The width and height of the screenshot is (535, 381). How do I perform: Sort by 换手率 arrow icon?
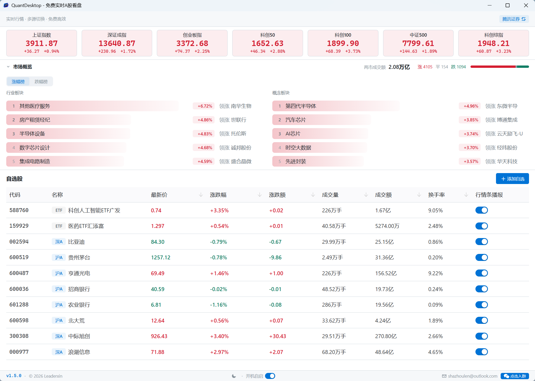coord(466,195)
